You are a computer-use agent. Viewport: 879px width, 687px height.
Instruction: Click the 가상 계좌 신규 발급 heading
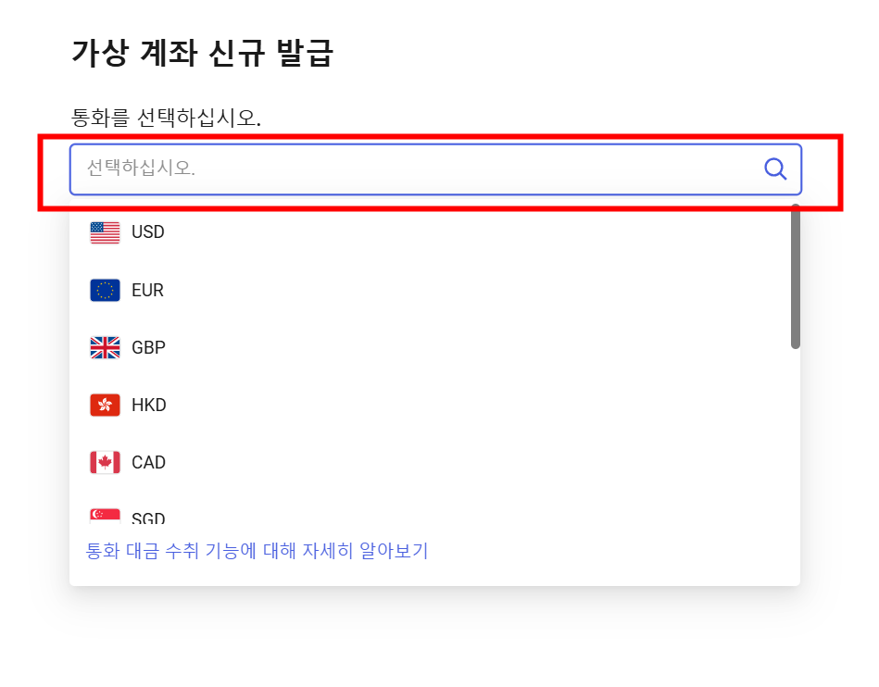[x=202, y=54]
